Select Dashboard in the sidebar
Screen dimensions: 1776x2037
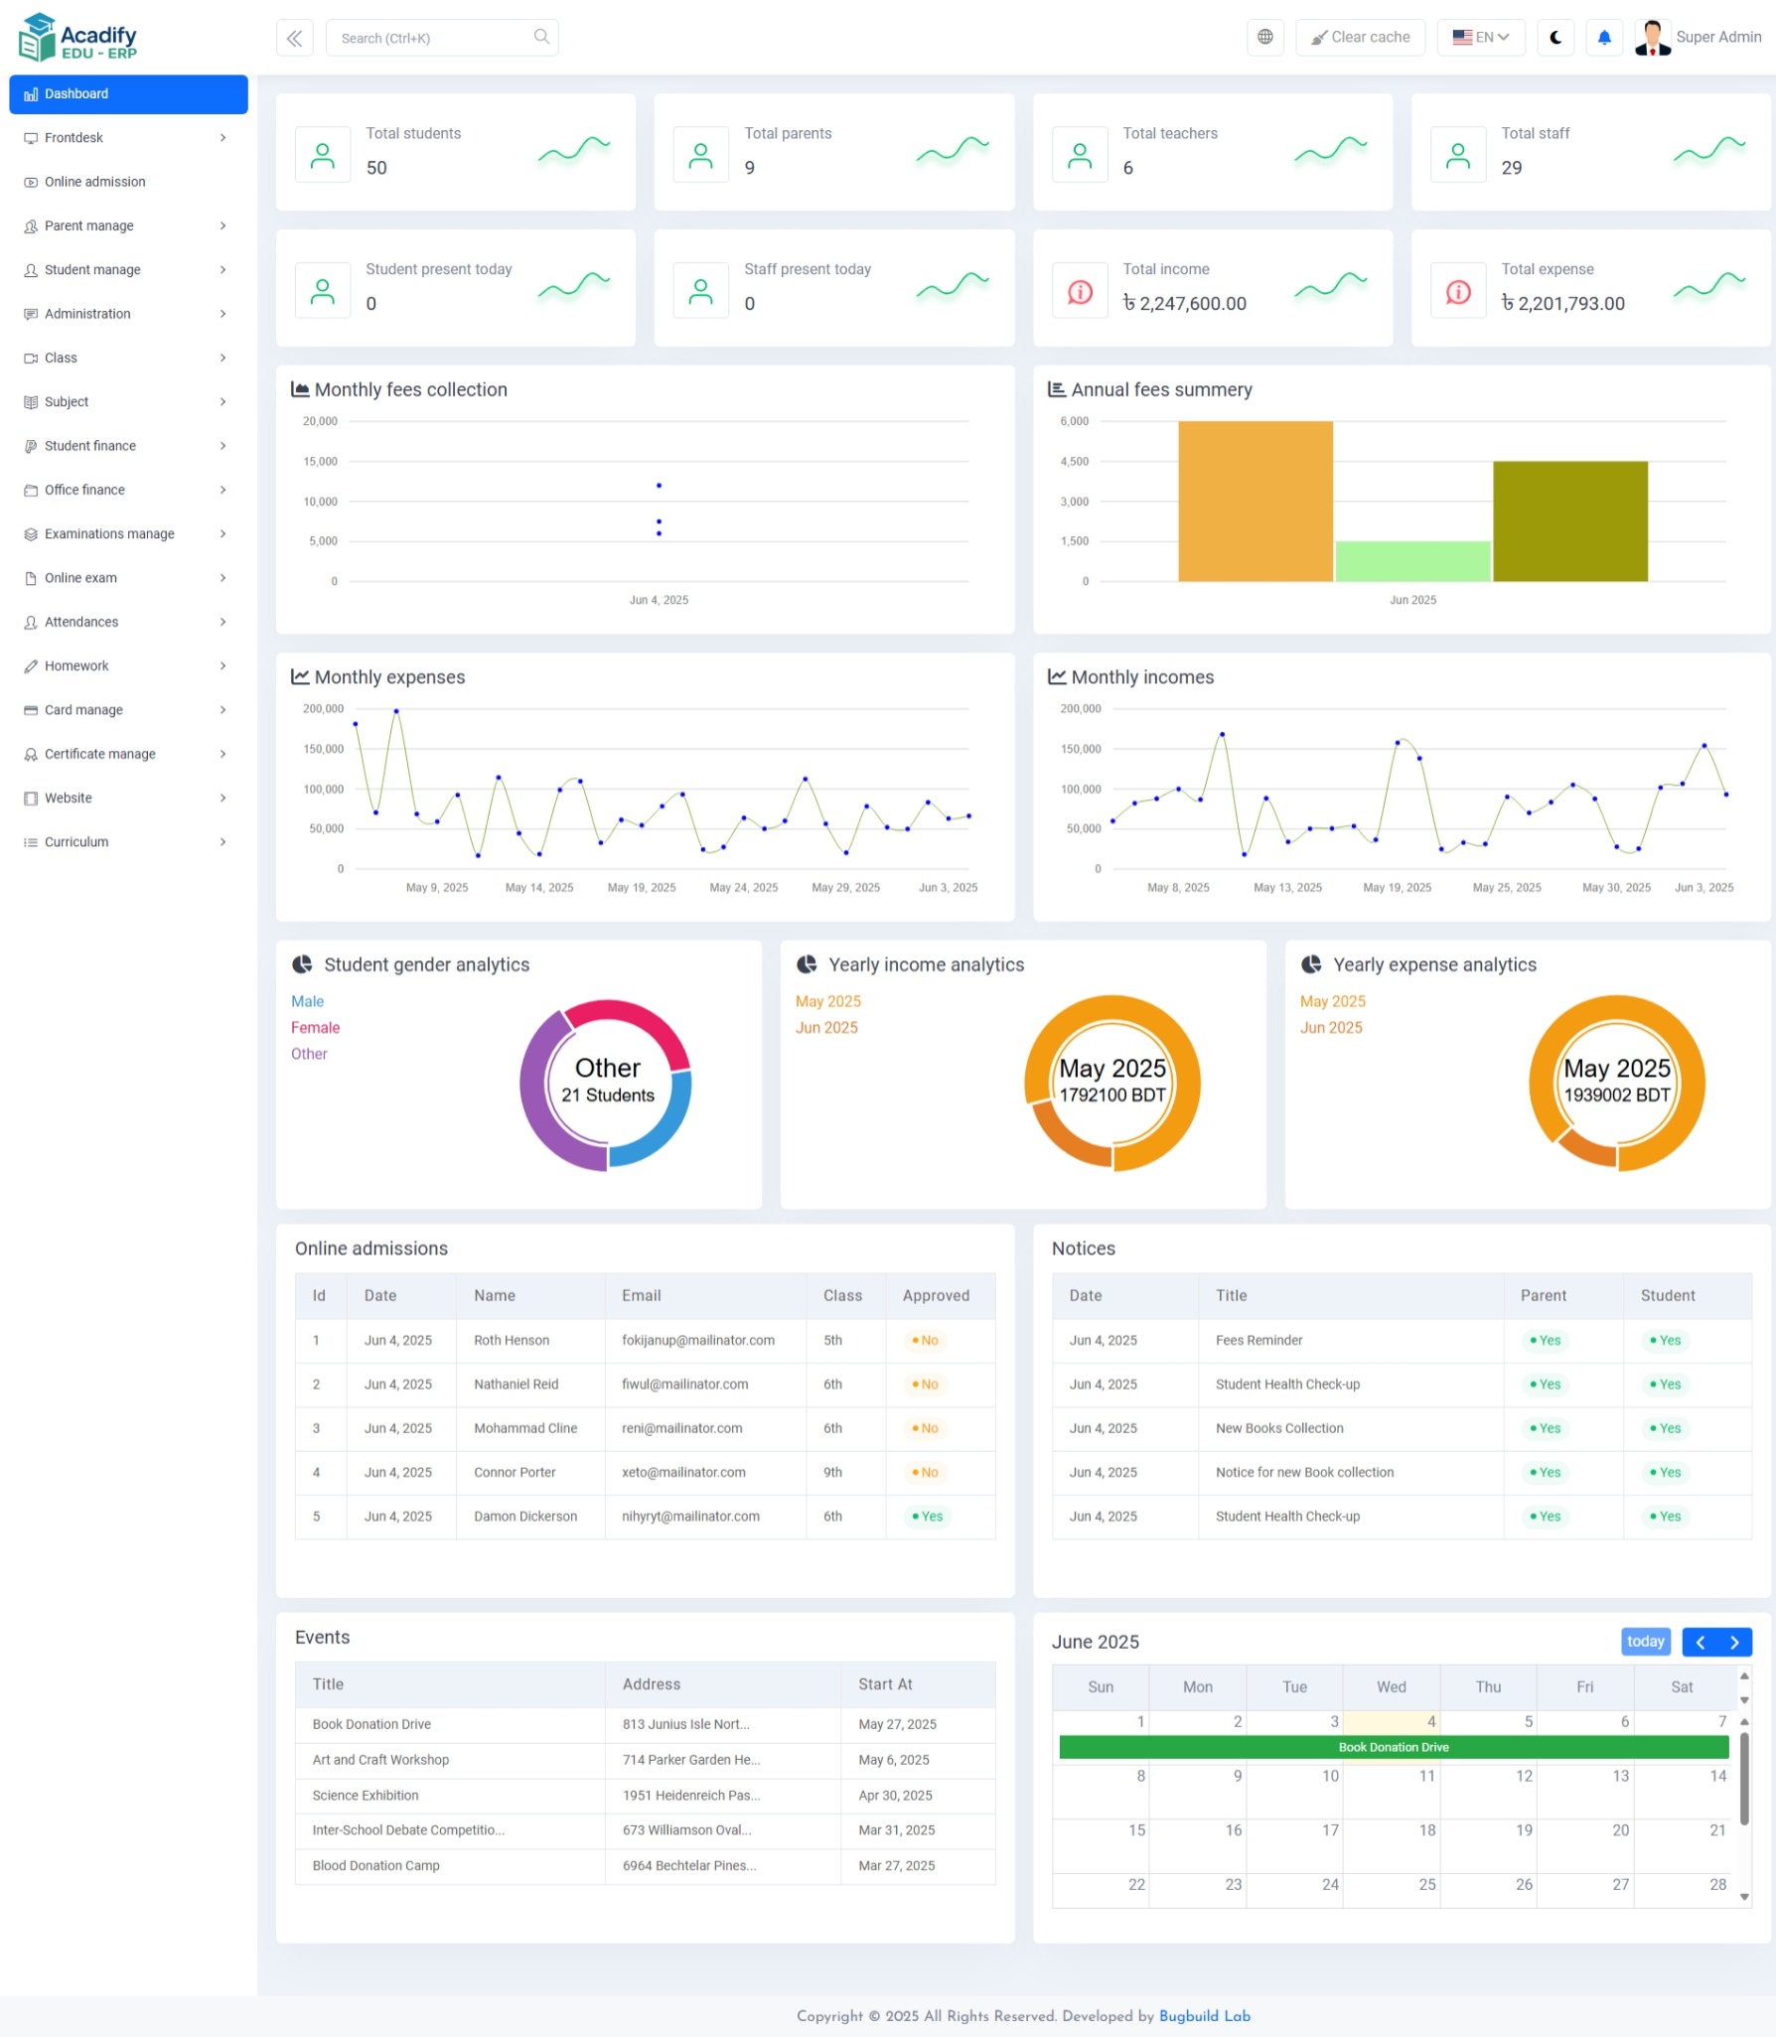[76, 93]
